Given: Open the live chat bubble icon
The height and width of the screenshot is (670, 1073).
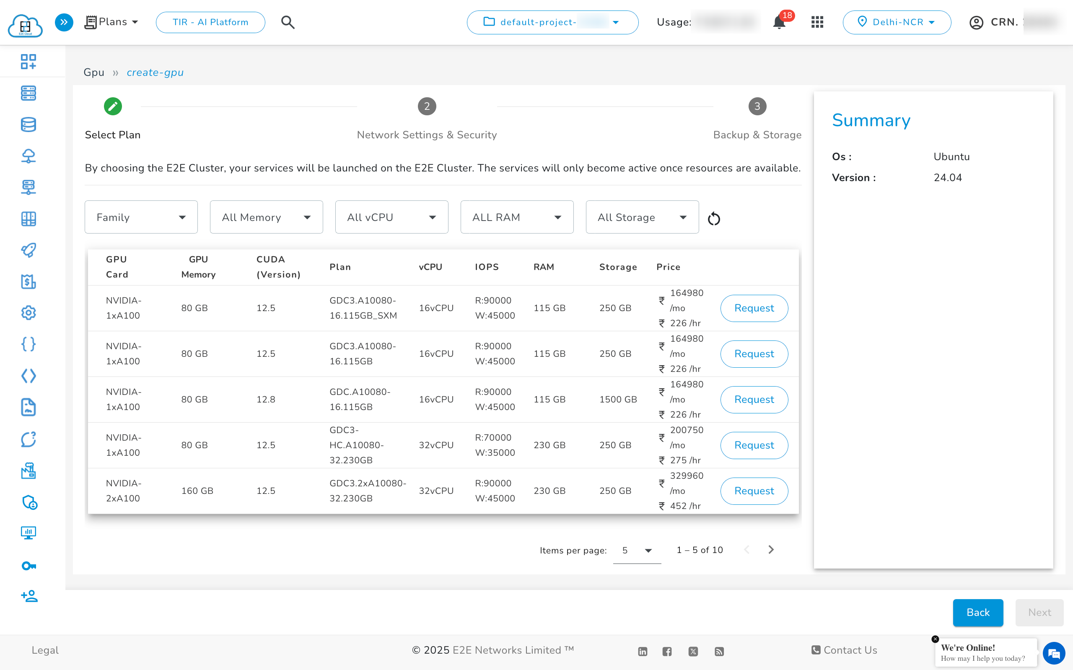Looking at the screenshot, I should [1054, 653].
